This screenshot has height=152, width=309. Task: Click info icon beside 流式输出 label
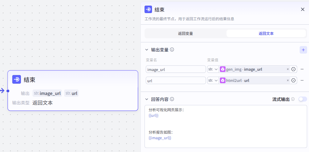click(293, 99)
